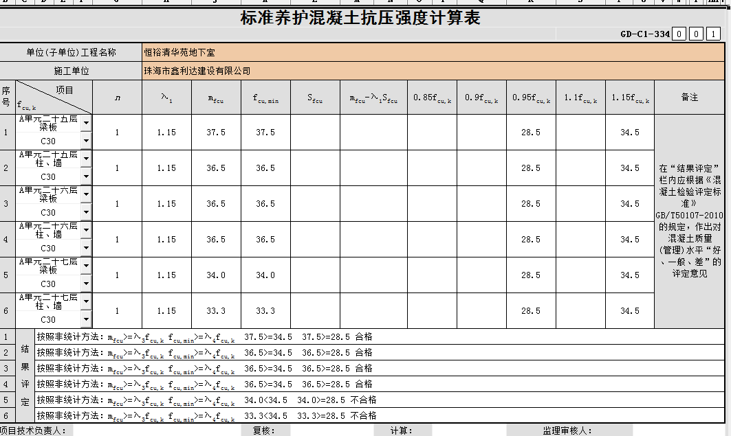
Task: Click the 0.9fcu,k column header
Action: coord(481,97)
